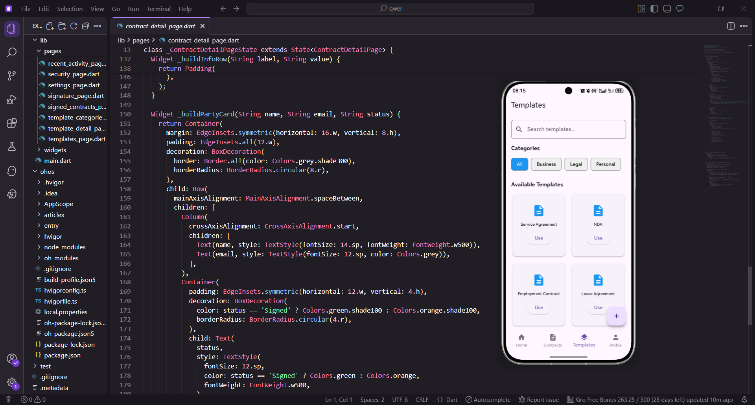Select the All category chip
Screen dimensions: 755x405
tap(519, 164)
